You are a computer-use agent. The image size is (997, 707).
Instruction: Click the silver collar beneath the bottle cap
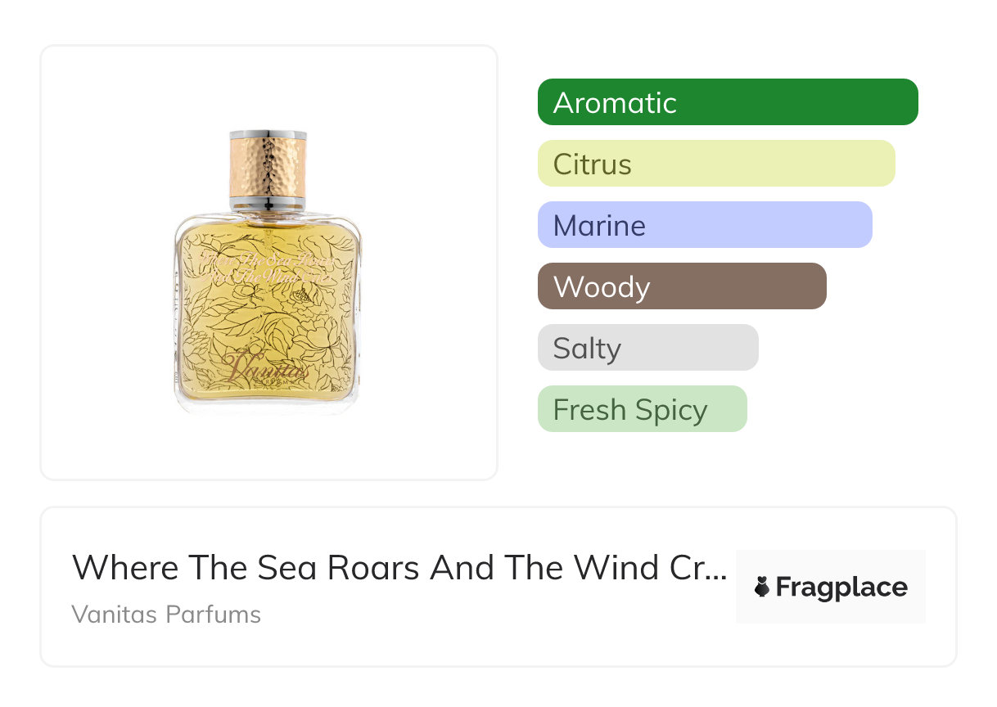pyautogui.click(x=268, y=203)
